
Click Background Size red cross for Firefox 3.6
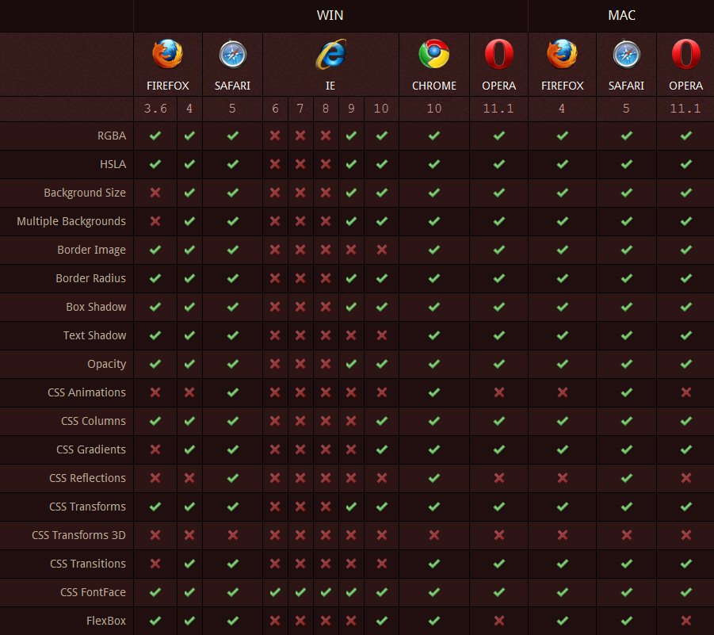[155, 193]
